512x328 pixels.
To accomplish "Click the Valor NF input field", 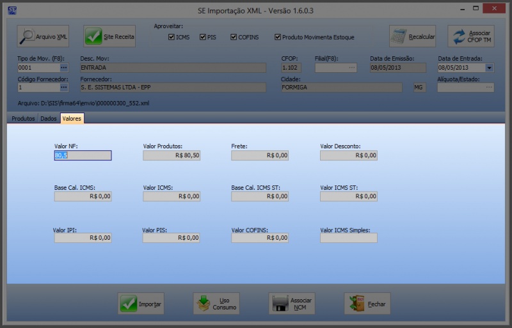I will (x=83, y=155).
